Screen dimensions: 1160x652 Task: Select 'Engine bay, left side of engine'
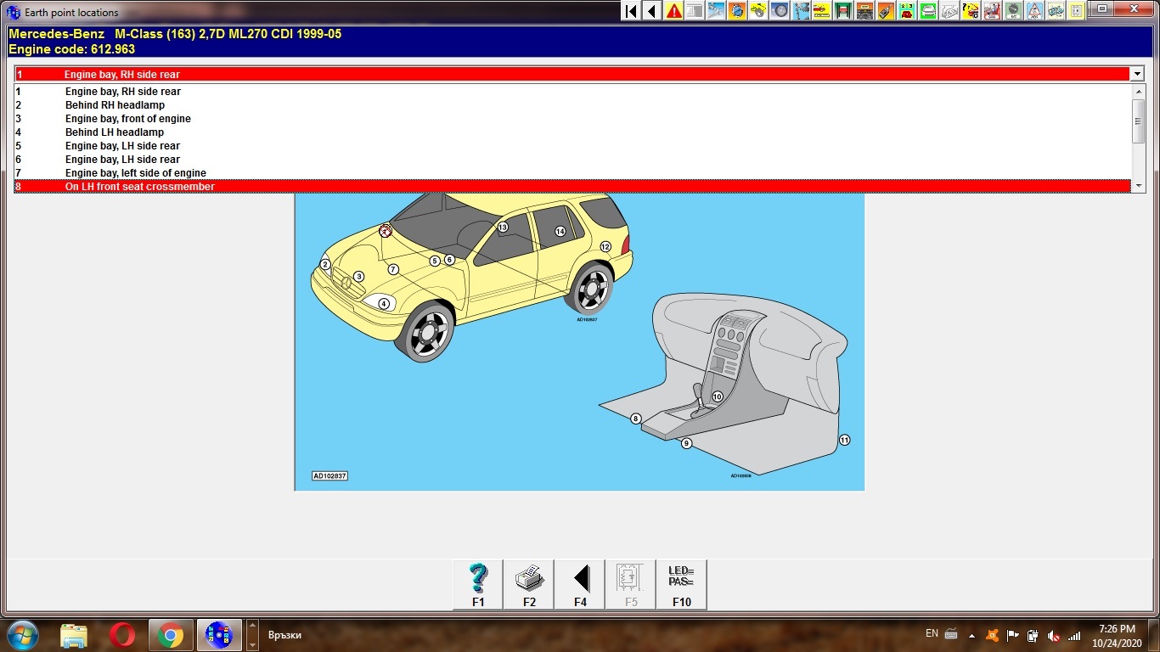pos(573,172)
